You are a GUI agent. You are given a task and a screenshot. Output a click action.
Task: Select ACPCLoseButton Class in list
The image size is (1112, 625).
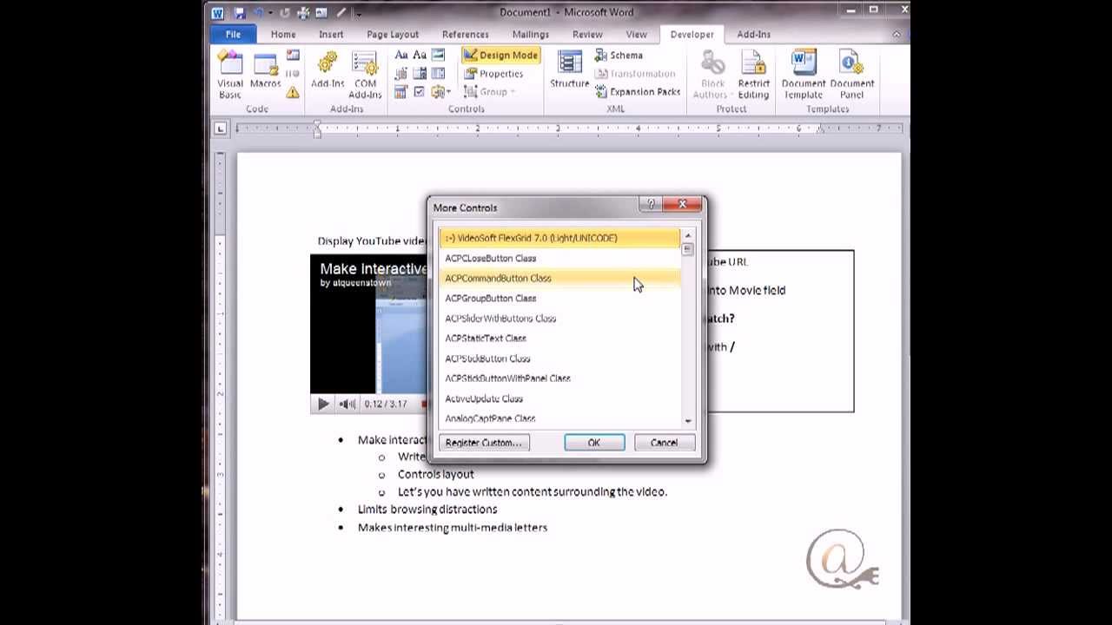coord(559,258)
